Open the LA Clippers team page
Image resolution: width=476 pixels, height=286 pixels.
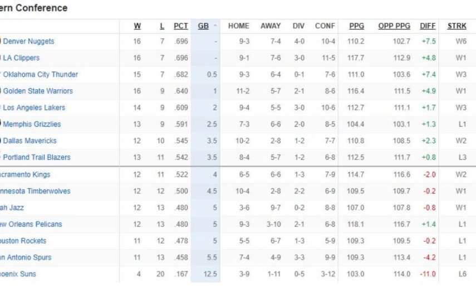pos(22,58)
